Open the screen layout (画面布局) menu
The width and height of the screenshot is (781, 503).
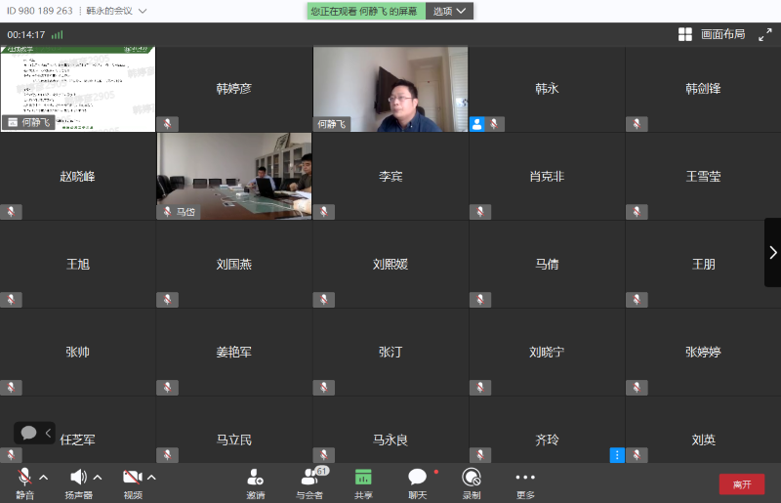point(712,34)
